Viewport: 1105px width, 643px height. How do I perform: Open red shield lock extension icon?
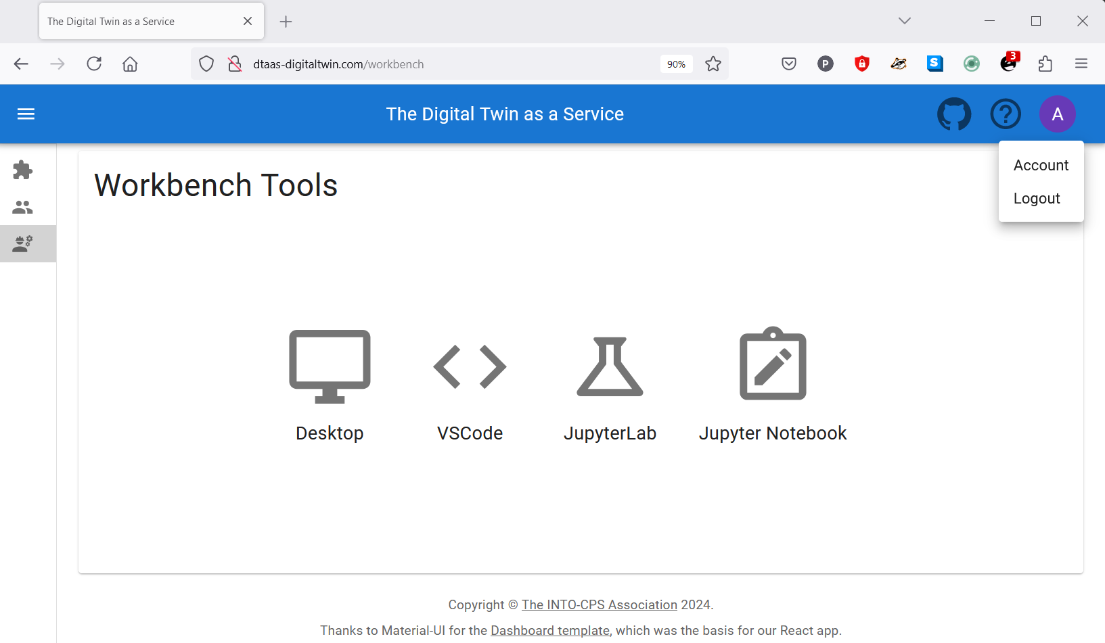(861, 64)
